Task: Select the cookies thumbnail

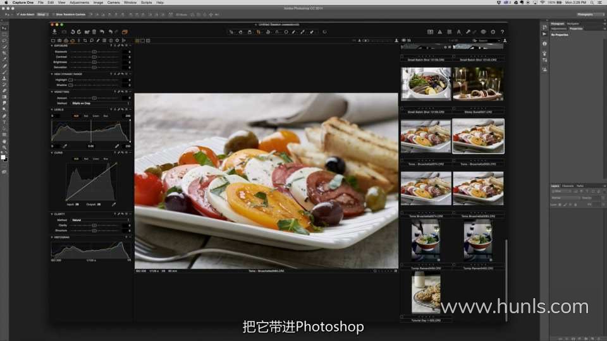Action: click(x=426, y=292)
